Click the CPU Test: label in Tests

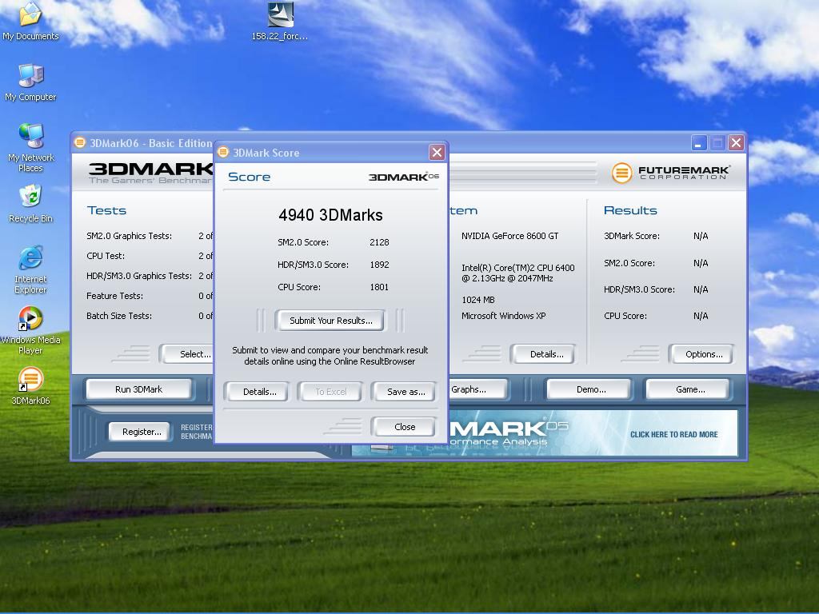click(x=106, y=256)
